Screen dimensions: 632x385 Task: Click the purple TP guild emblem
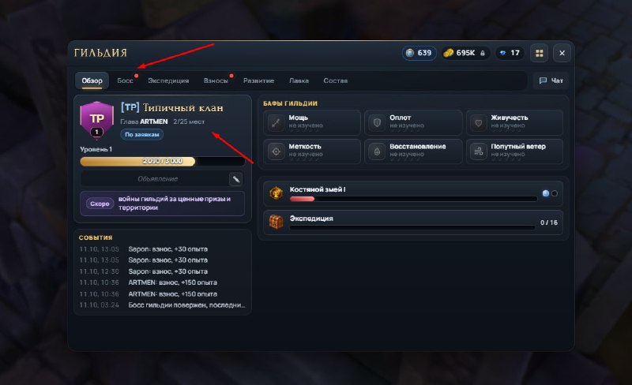pyautogui.click(x=96, y=120)
